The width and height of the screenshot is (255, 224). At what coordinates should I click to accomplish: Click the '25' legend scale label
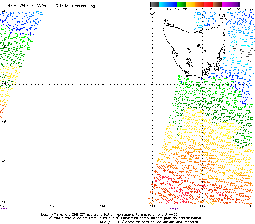click(x=194, y=9)
